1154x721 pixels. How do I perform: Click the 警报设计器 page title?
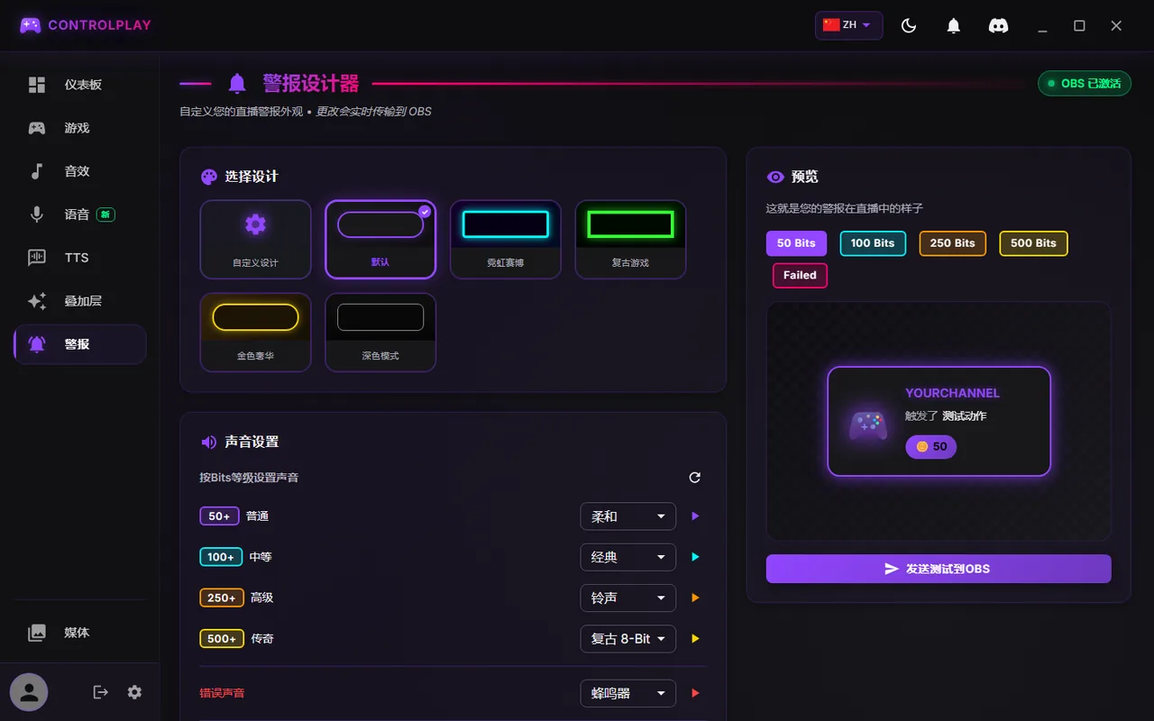(x=311, y=84)
